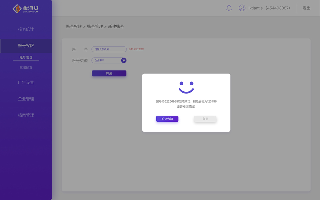Click the Ktlantis account name
This screenshot has height=200, width=320.
(255, 8)
